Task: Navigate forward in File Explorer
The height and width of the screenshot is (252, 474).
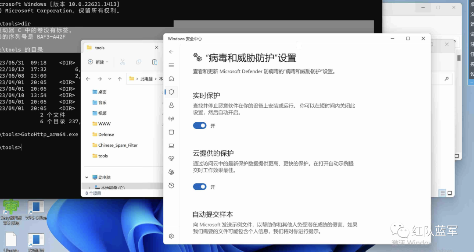Action: pos(100,79)
